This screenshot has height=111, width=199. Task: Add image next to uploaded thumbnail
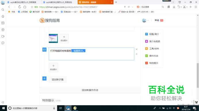tap(64, 39)
